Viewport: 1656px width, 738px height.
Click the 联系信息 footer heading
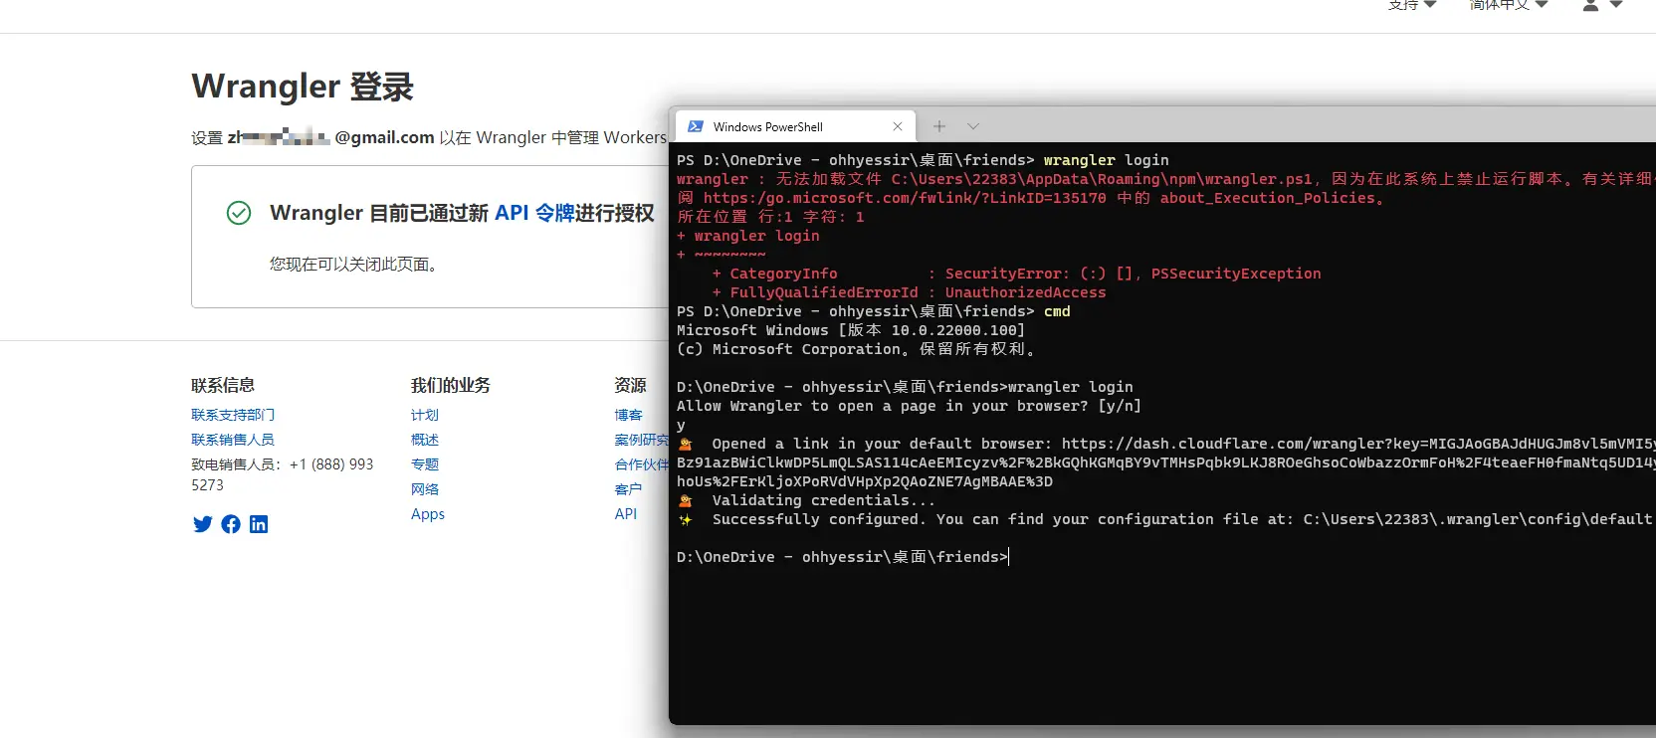click(223, 385)
